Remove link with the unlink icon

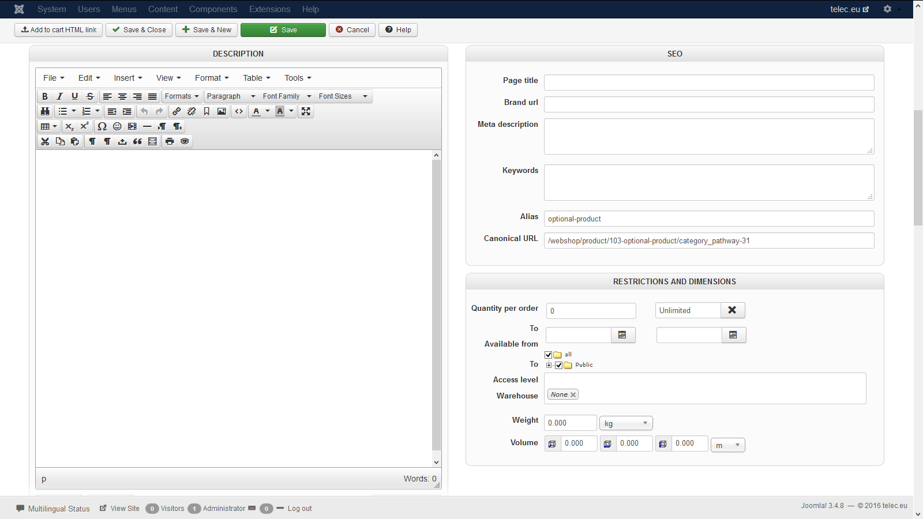(x=192, y=111)
